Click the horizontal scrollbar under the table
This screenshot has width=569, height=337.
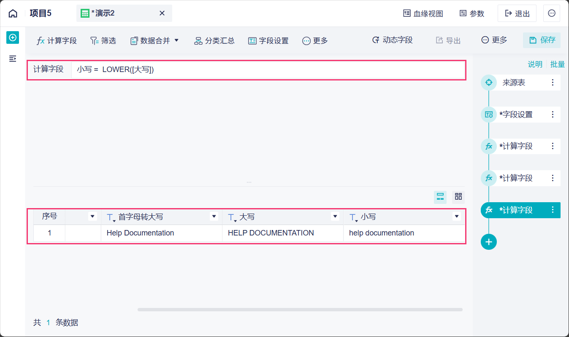point(300,310)
